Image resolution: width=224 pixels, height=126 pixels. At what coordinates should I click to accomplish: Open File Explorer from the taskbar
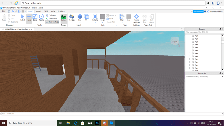coord(68,123)
